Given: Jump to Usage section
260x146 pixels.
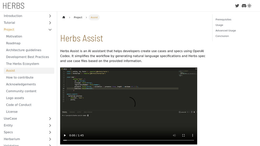Looking at the screenshot, I should [x=219, y=25].
